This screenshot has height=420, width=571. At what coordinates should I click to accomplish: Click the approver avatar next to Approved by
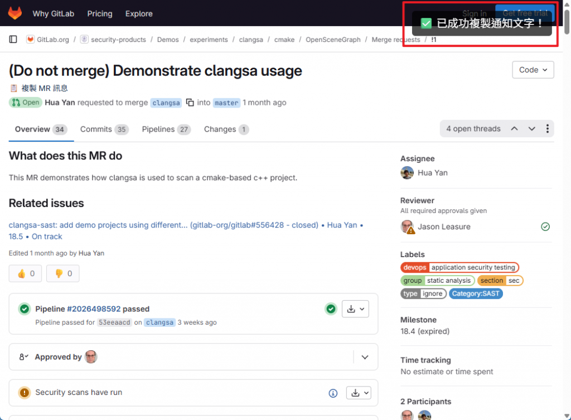click(91, 357)
